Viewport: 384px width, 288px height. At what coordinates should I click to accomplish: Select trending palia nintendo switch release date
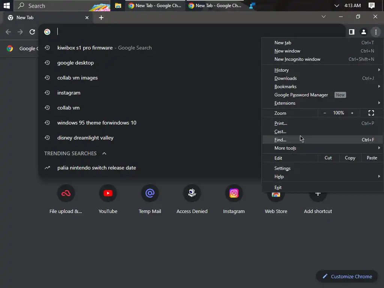[x=150, y=168]
